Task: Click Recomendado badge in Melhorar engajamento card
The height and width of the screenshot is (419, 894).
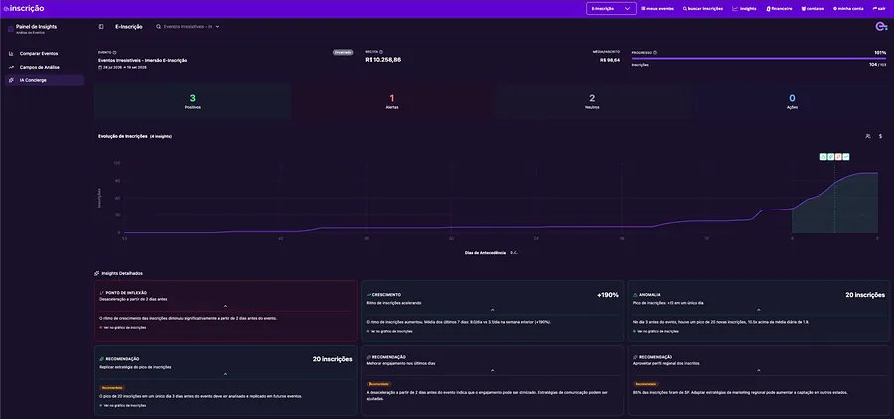Action: (x=377, y=384)
